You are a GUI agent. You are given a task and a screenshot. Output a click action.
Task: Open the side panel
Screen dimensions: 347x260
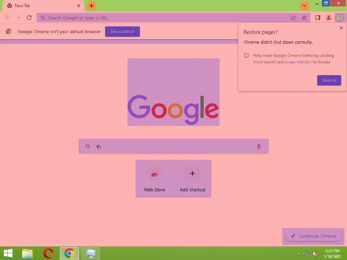click(318, 18)
